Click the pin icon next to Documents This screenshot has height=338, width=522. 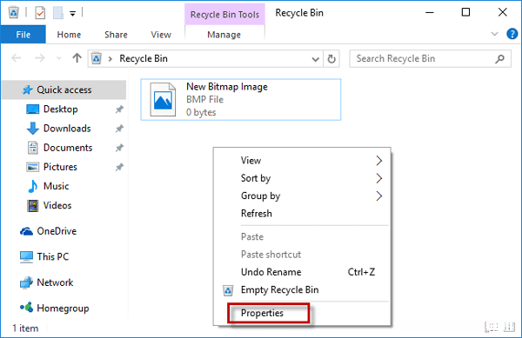tap(119, 148)
